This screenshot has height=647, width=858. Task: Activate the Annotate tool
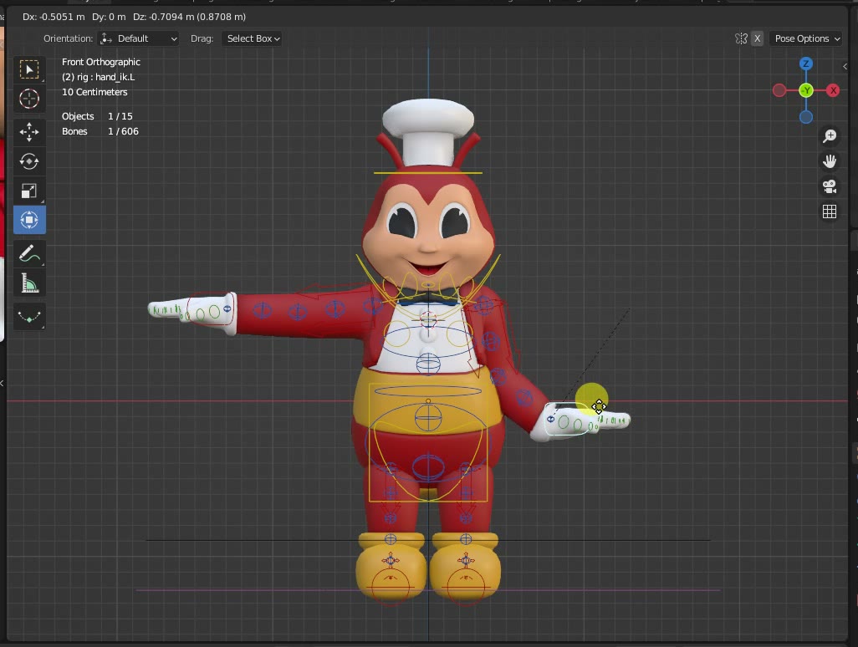pos(29,254)
